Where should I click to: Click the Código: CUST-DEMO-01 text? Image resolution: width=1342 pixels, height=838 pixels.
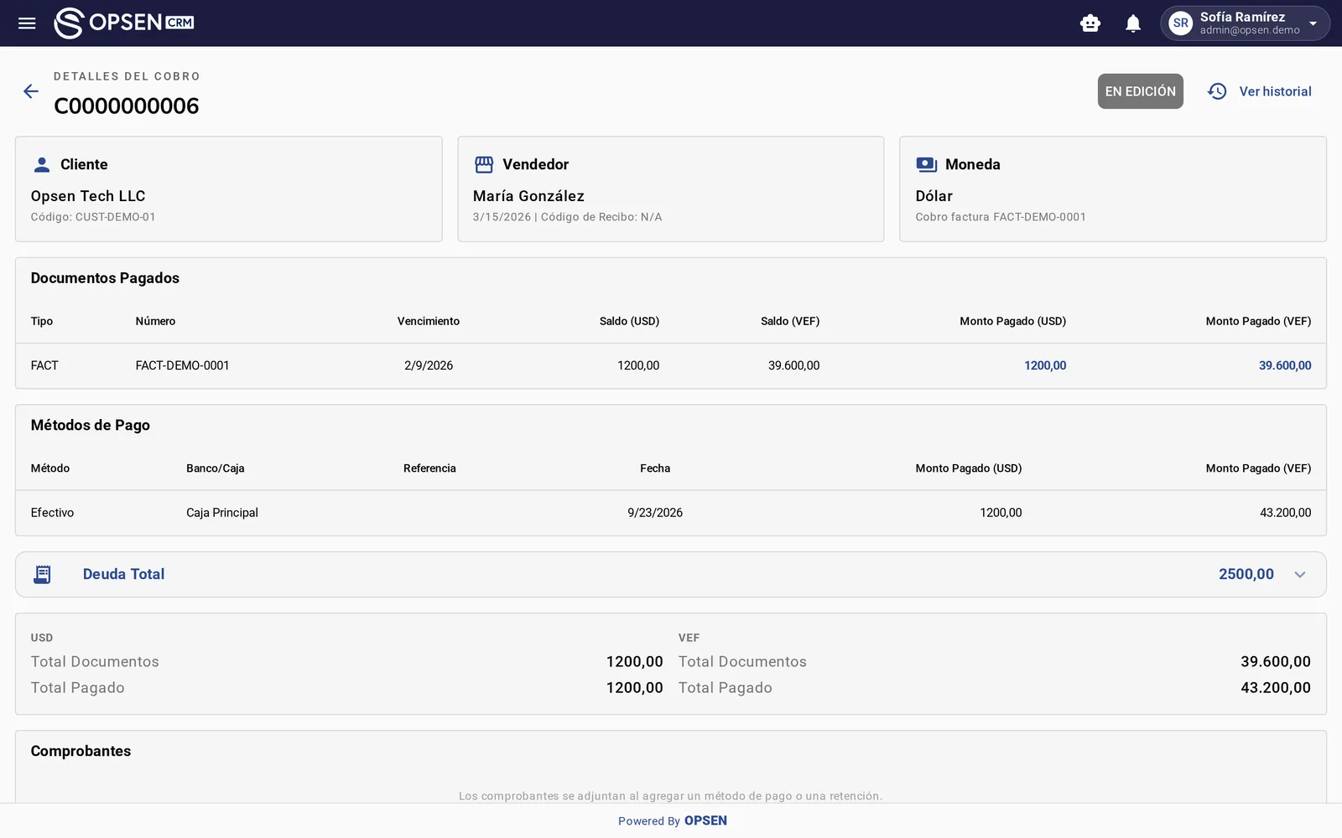(93, 217)
